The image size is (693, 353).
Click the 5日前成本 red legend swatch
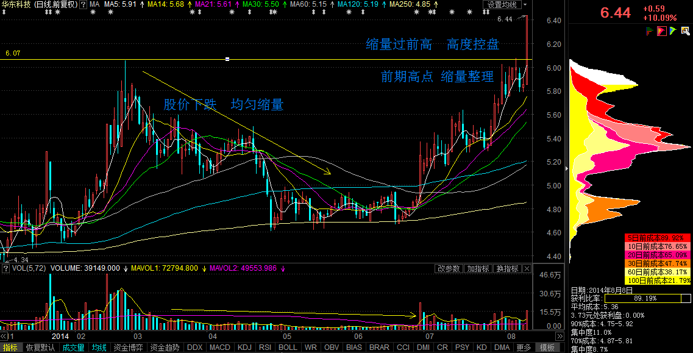pyautogui.click(x=657, y=237)
